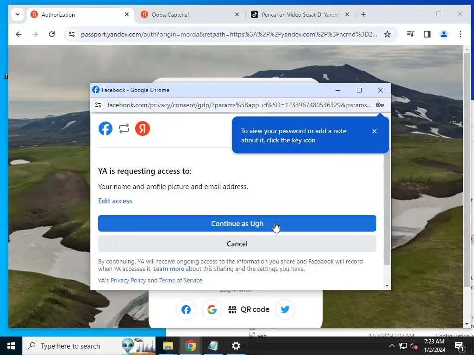The width and height of the screenshot is (474, 355).
Task: Go forward in main Chrome window
Action: click(x=35, y=34)
